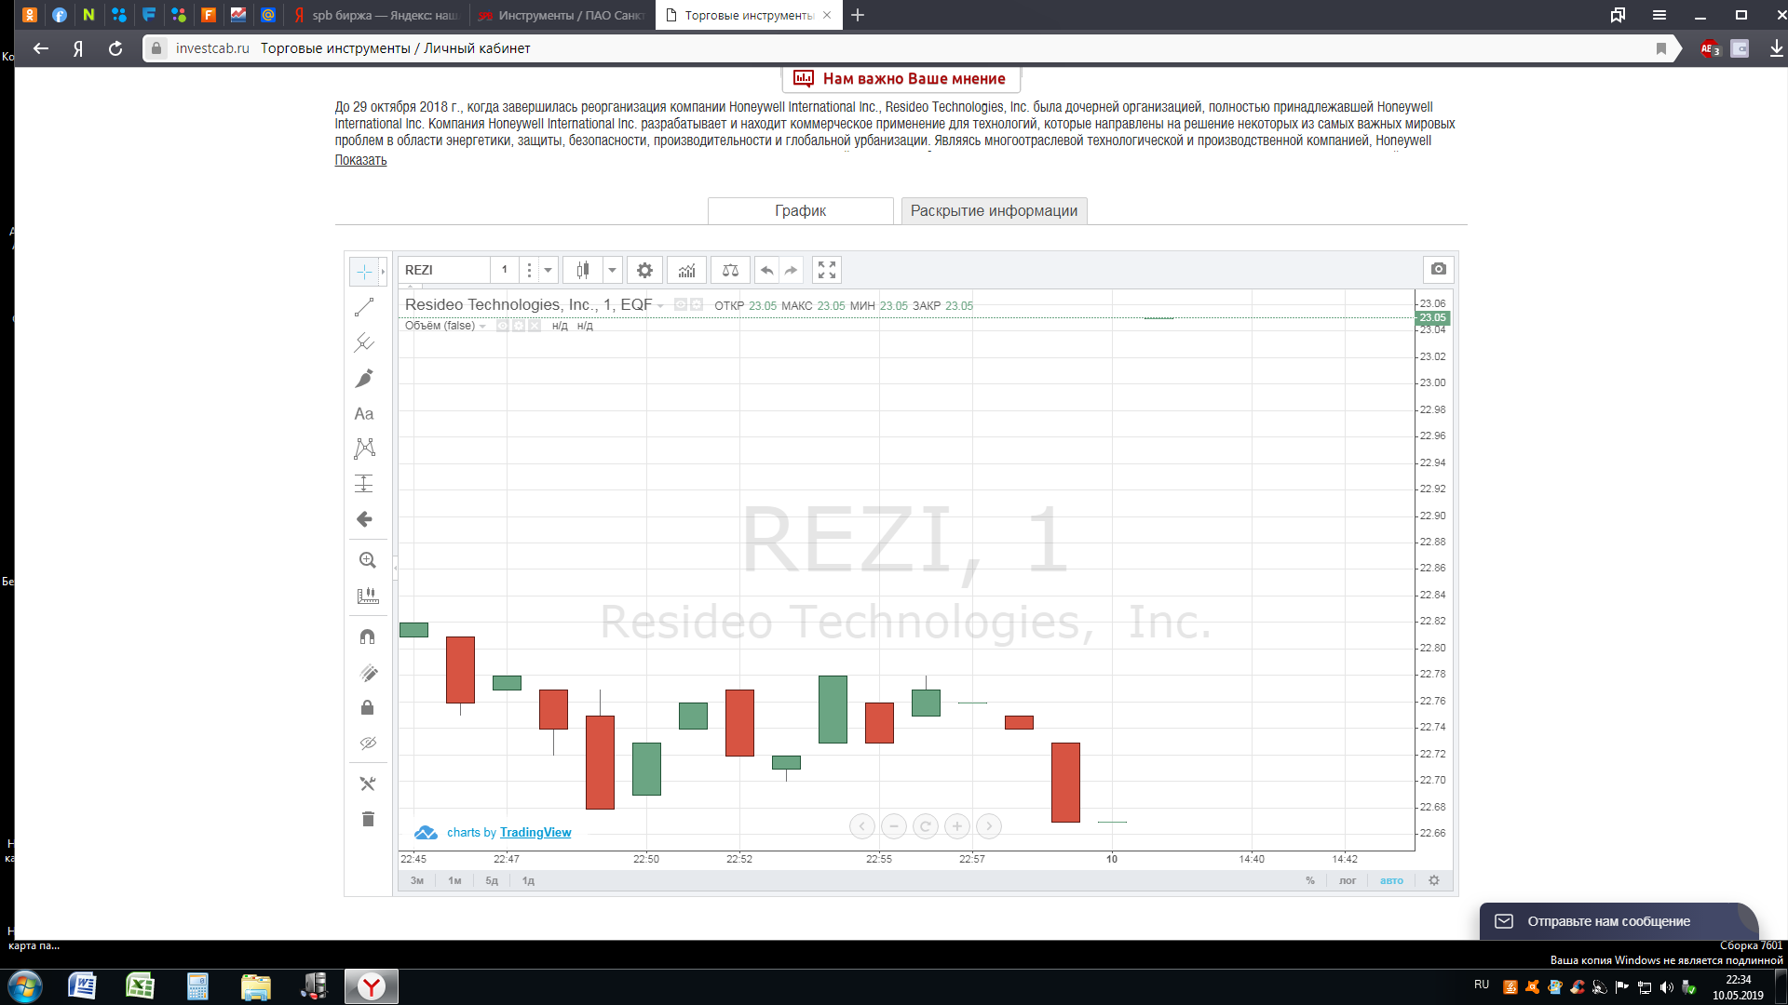Viewport: 1788px width, 1005px height.
Task: Take a chart snapshot with camera
Action: point(1439,269)
